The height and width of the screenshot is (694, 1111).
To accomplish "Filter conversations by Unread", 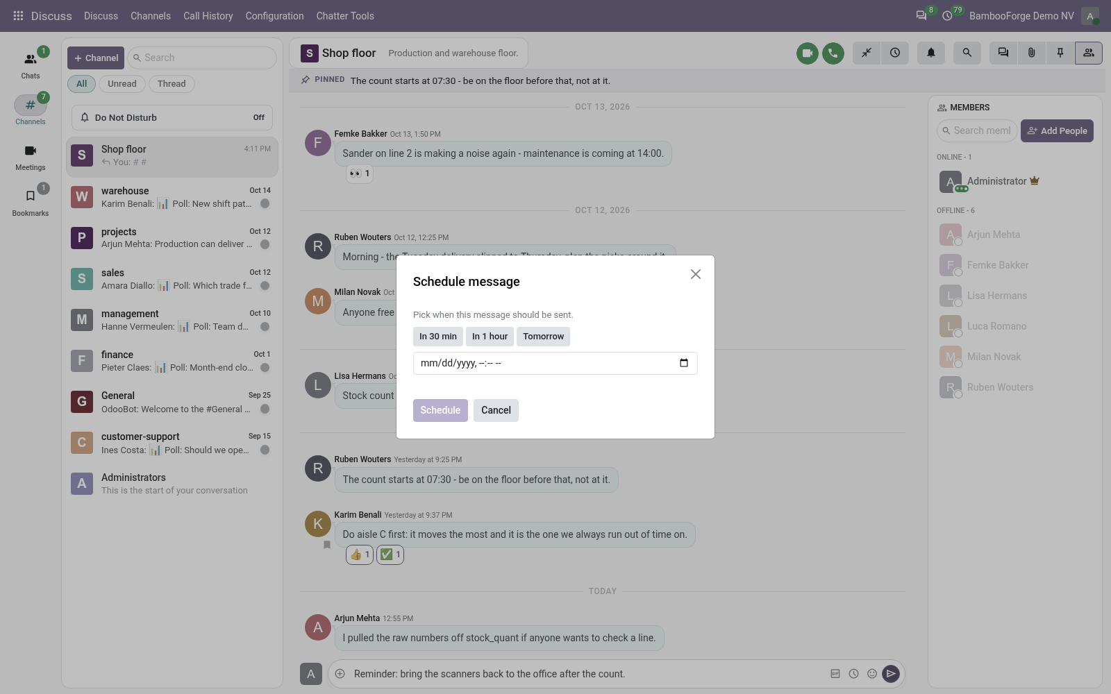I will click(x=122, y=84).
